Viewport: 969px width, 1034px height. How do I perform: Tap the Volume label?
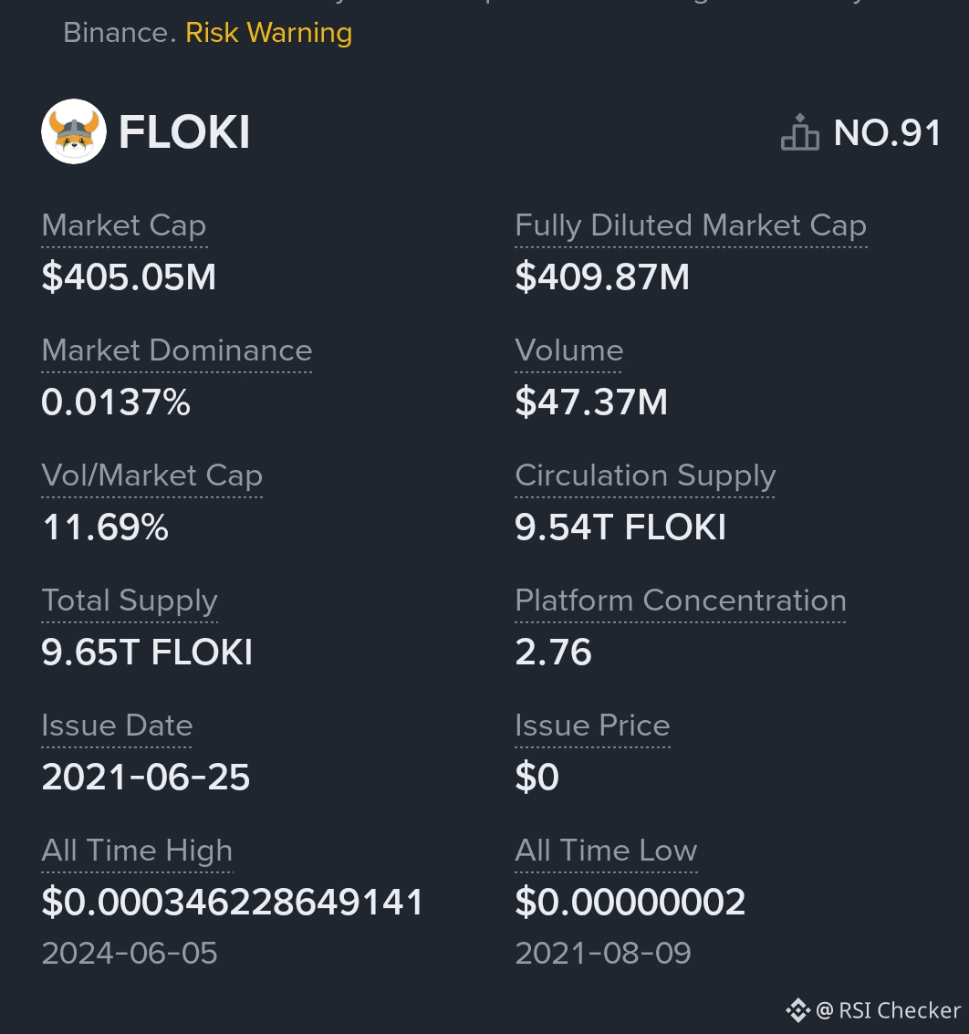click(568, 350)
